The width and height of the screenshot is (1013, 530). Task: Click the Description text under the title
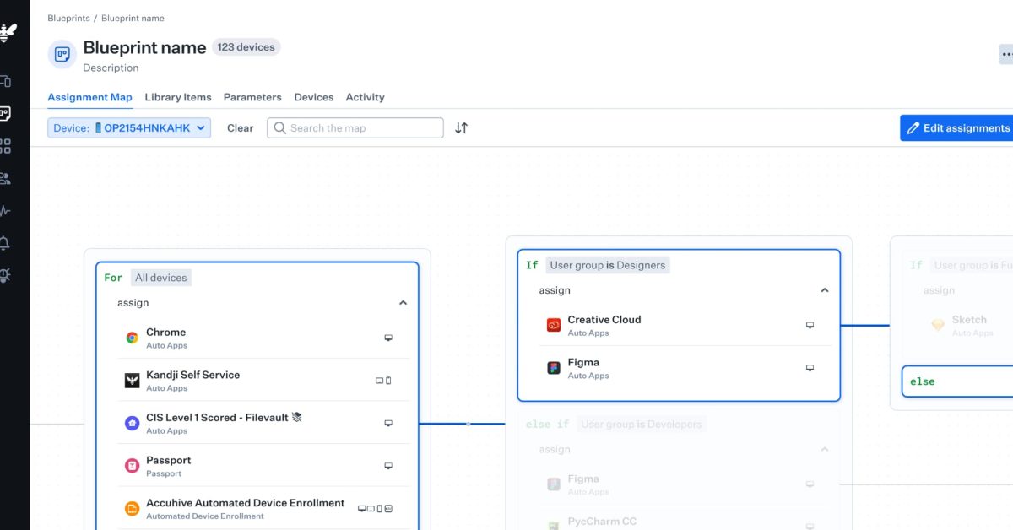[111, 68]
